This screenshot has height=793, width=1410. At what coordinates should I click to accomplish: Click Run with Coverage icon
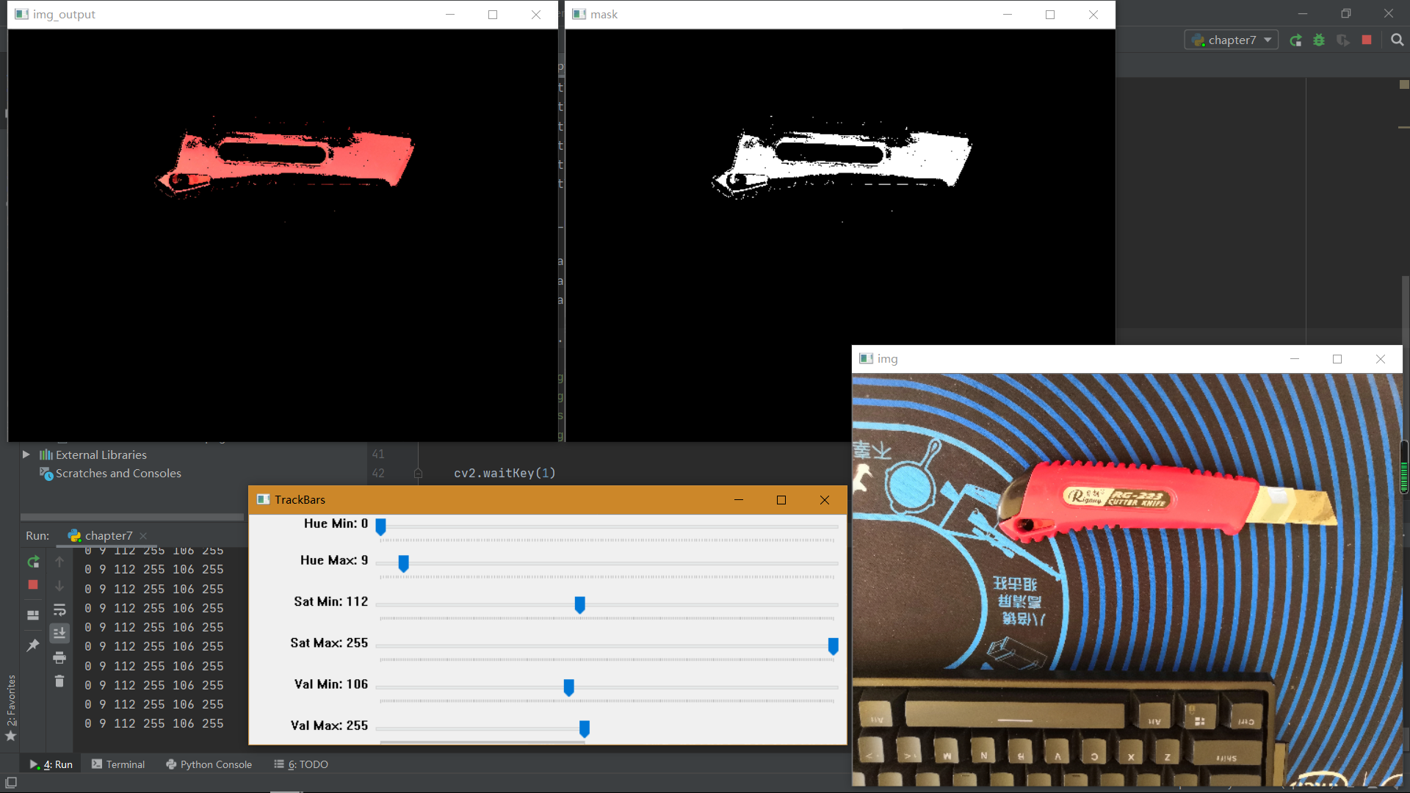click(1342, 40)
